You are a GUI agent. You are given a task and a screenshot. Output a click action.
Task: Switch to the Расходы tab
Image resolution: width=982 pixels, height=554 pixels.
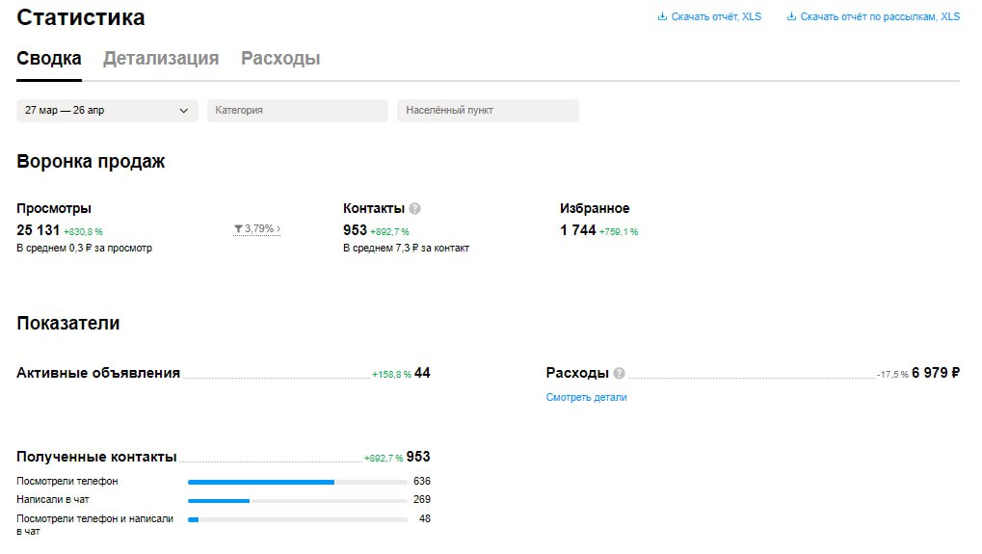280,59
